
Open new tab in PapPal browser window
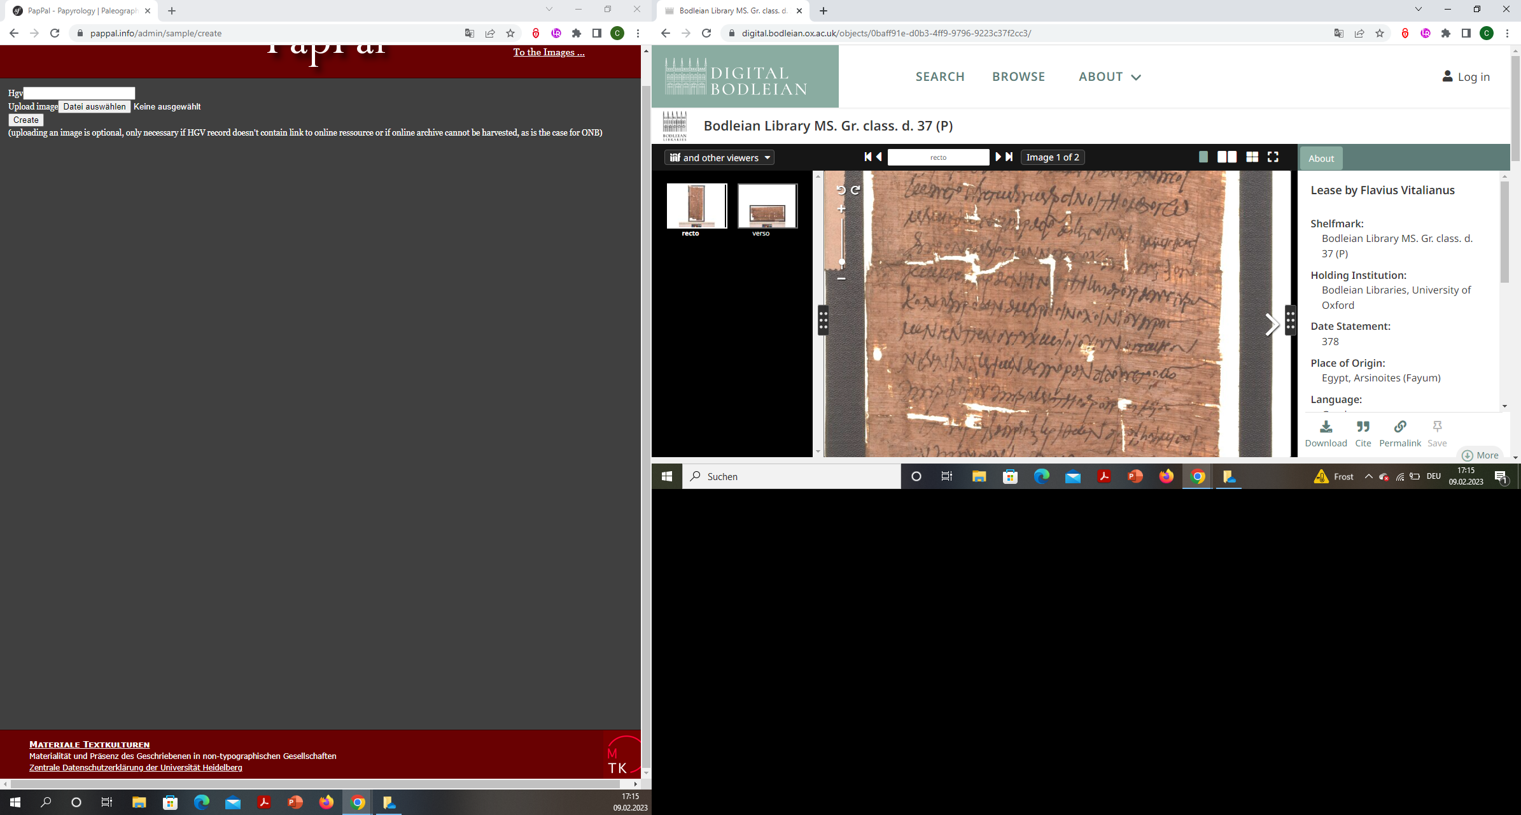[172, 11]
